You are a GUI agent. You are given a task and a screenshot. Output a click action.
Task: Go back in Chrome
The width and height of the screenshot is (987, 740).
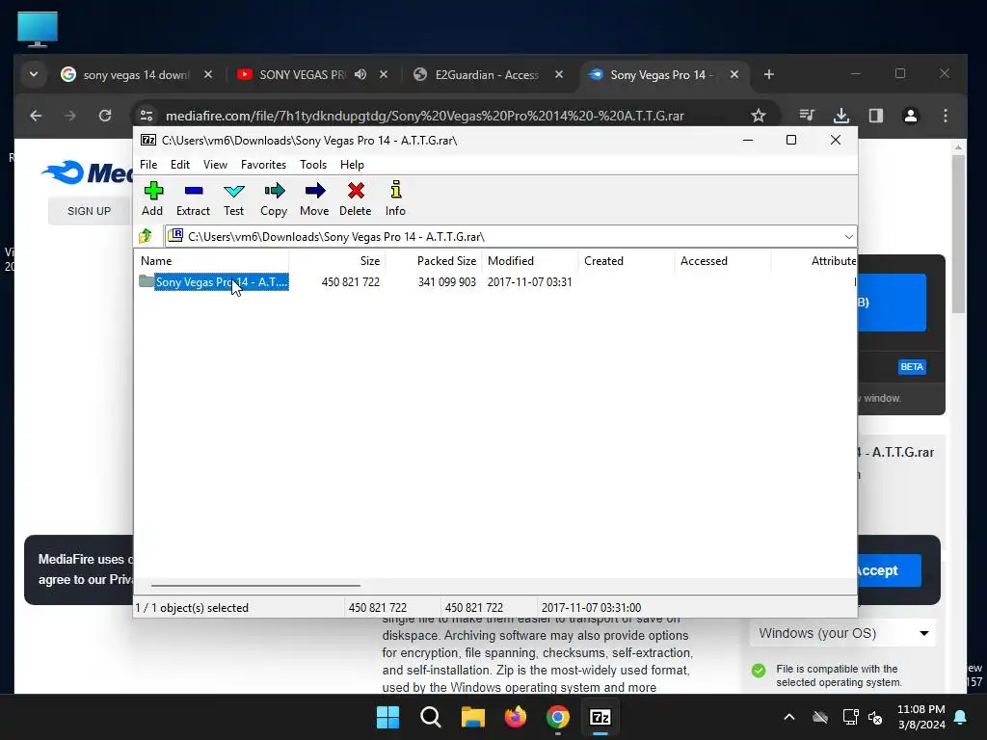[x=36, y=116]
